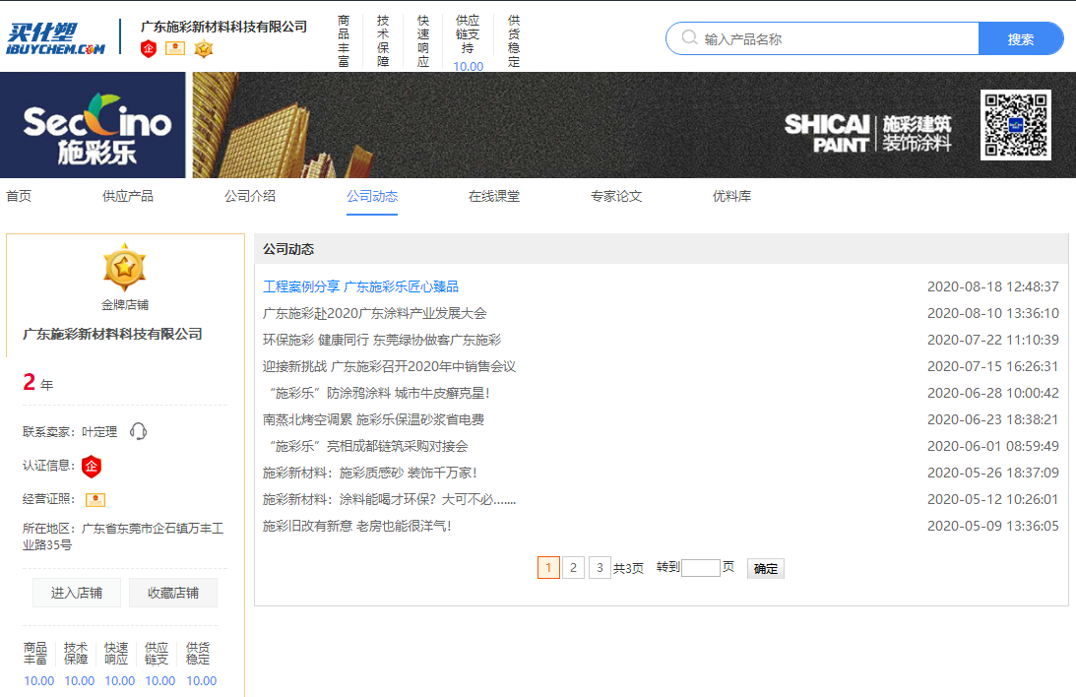Viewport: 1076px width, 697px height.
Task: Open article 广东施彩赴2020广东涂料产业发展大会
Action: 375,313
